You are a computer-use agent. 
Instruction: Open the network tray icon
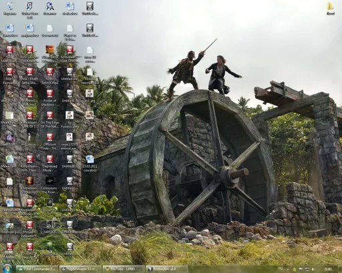(x=307, y=269)
